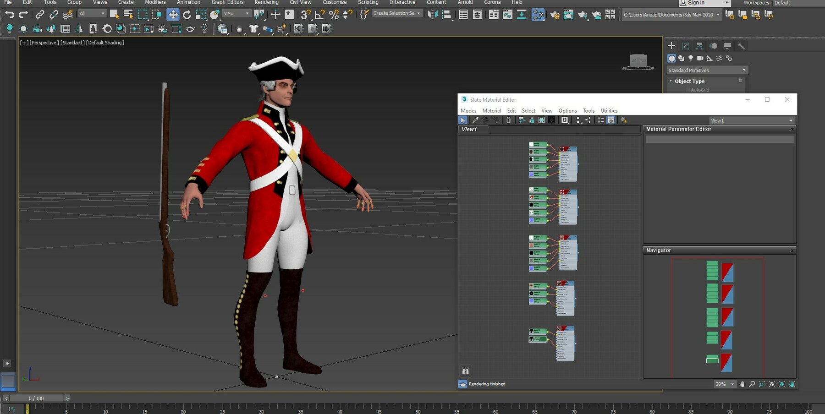Select the Select and Move tool
Screen dimensions: 825x414
(x=173, y=14)
